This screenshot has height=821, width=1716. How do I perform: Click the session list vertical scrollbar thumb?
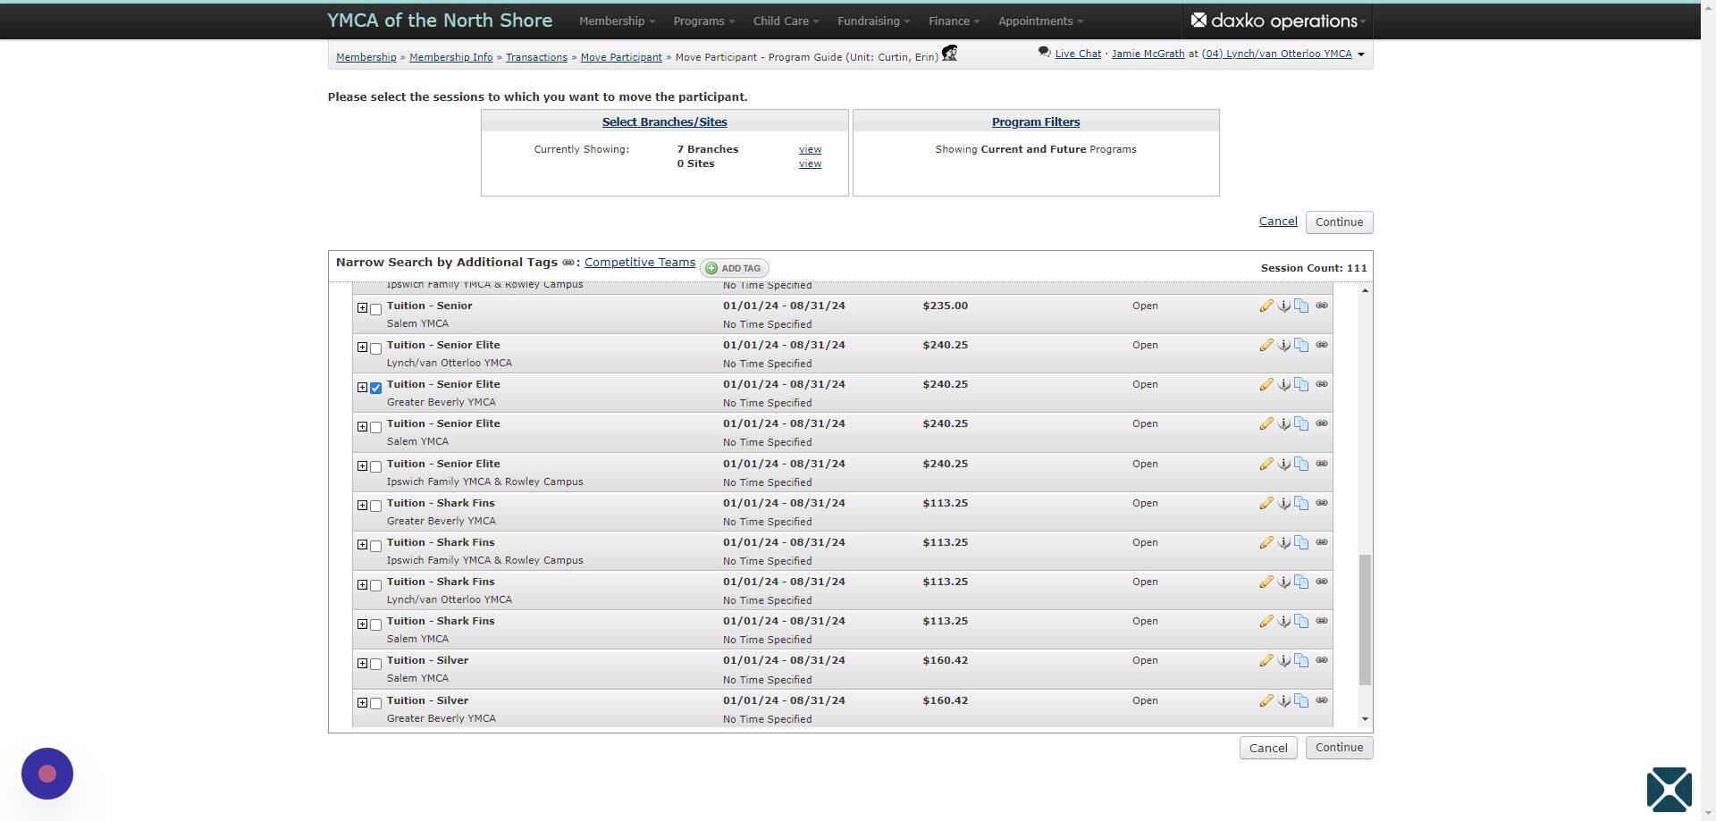[x=1365, y=619]
